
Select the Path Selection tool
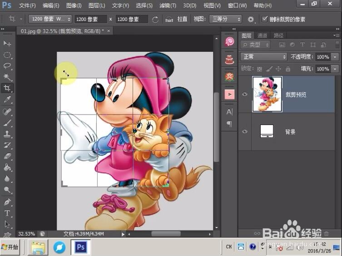coord(7,224)
